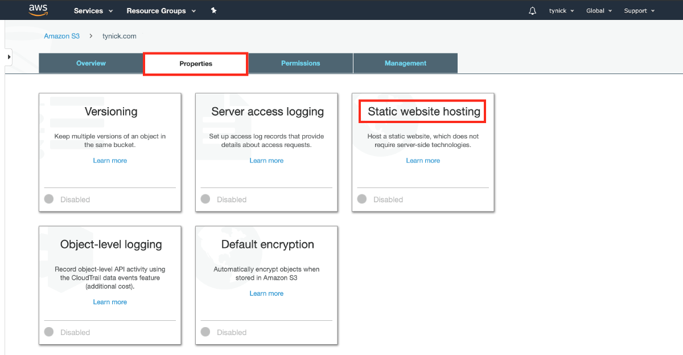The image size is (683, 355).
Task: Open the Server access logging card title
Action: click(268, 112)
